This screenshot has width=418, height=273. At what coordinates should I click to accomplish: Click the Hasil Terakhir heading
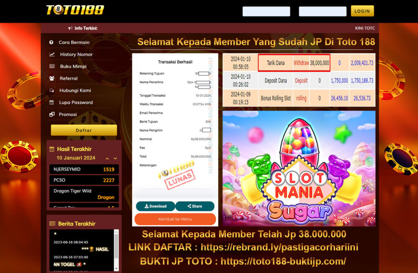74,149
